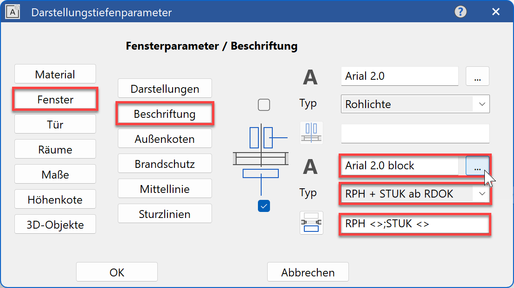Viewport: 514px width, 288px height.
Task: Select the Material category
Action: (55, 74)
